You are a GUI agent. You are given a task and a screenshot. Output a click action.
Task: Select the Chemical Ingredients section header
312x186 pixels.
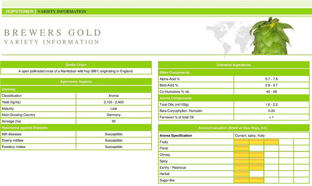click(234, 65)
